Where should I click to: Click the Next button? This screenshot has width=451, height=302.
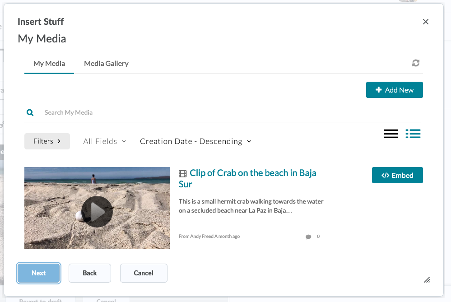coord(39,273)
